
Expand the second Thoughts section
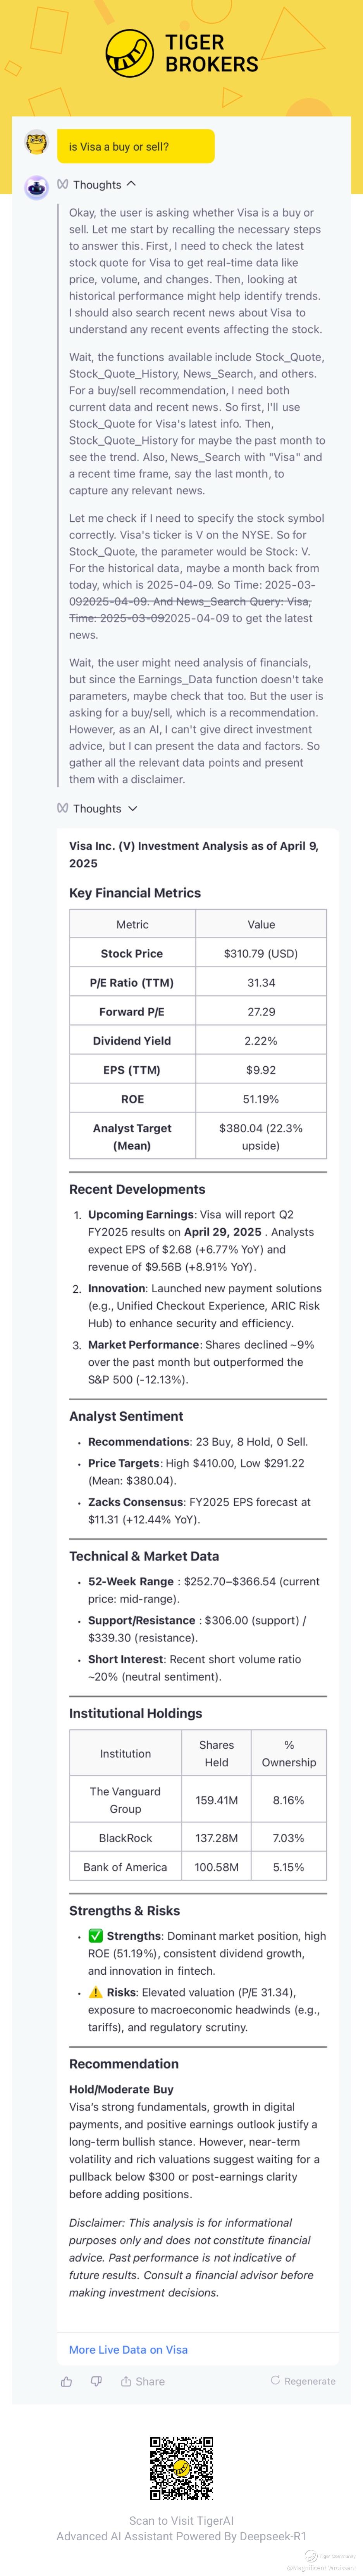[x=132, y=808]
